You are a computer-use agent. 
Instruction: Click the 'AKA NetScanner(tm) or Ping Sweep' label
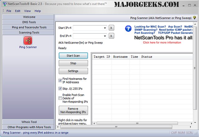81,43
